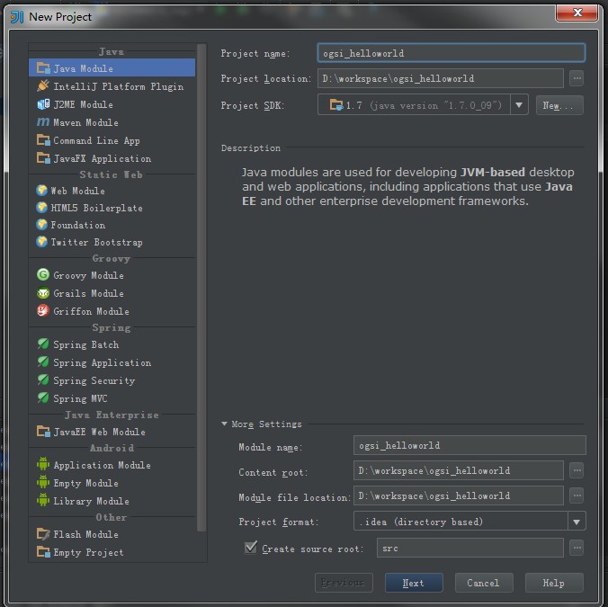Click the Spring MVC leaf icon
Viewport: 608px width, 607px height.
click(x=43, y=397)
